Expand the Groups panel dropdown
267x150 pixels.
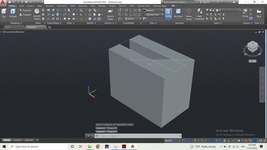247,23
